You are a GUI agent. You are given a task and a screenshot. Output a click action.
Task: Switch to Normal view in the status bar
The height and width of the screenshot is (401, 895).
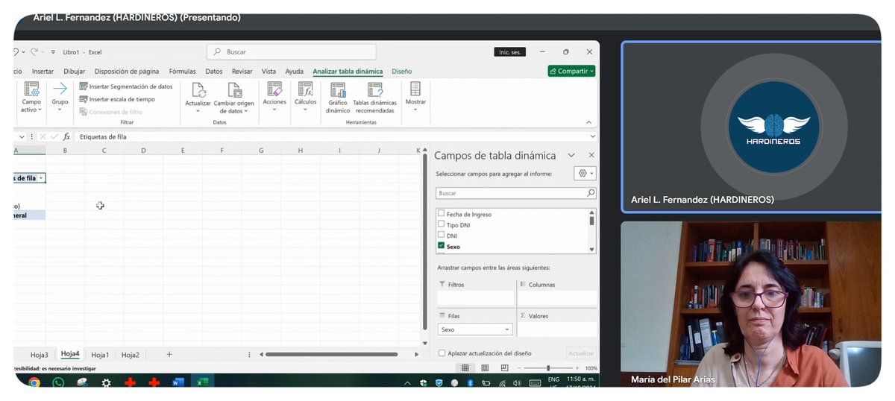tap(465, 368)
